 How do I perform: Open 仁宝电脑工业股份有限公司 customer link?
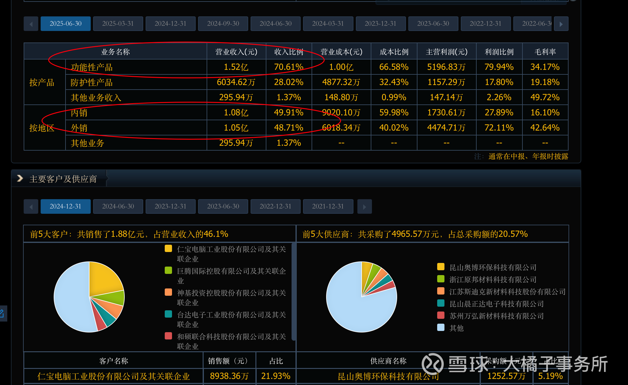pyautogui.click(x=113, y=376)
